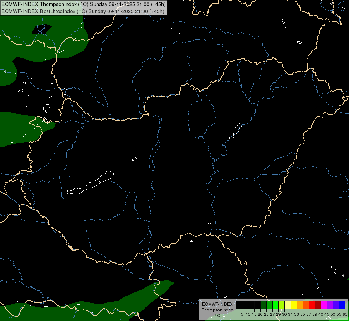The height and width of the screenshot is (321, 349).
Task: Click legend value 10
Action: [248, 314]
